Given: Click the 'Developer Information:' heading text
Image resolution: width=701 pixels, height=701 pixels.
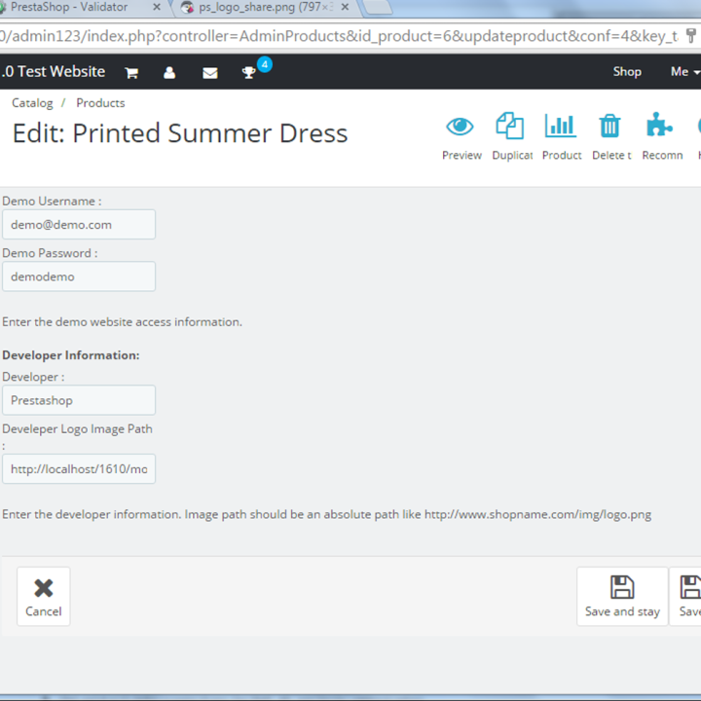Looking at the screenshot, I should tap(71, 355).
